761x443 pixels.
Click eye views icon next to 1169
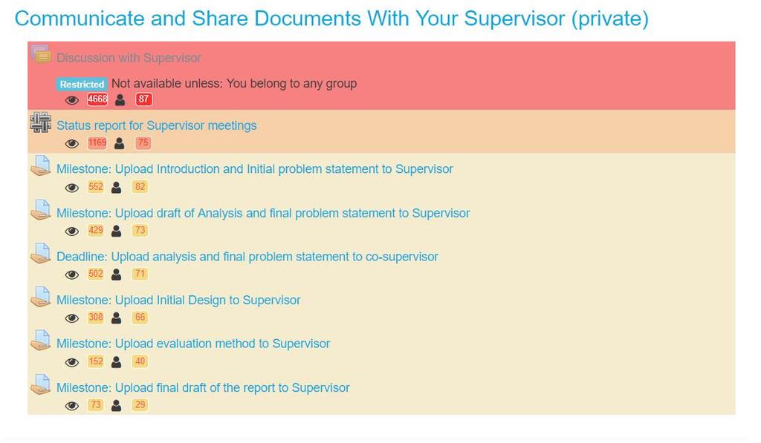tap(72, 143)
